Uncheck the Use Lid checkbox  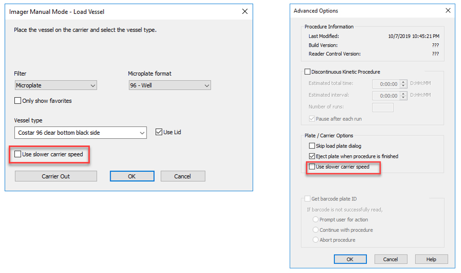click(x=158, y=132)
